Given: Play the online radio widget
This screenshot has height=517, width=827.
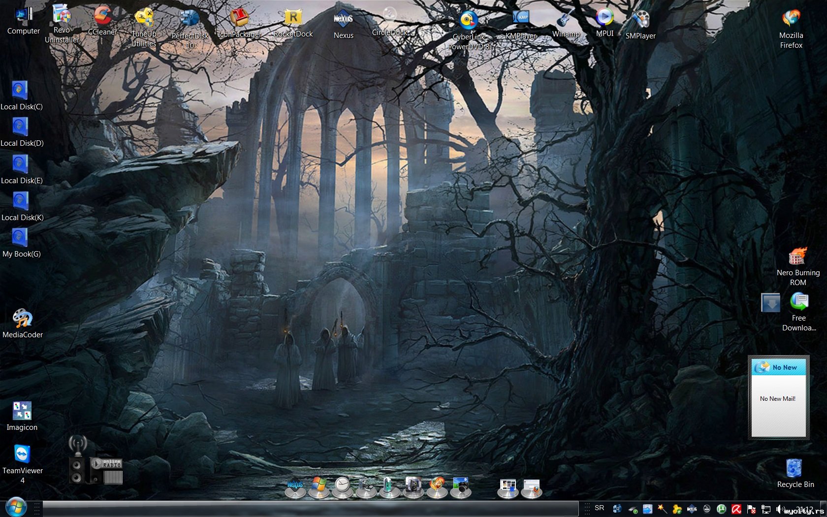Looking at the screenshot, I should click(97, 463).
